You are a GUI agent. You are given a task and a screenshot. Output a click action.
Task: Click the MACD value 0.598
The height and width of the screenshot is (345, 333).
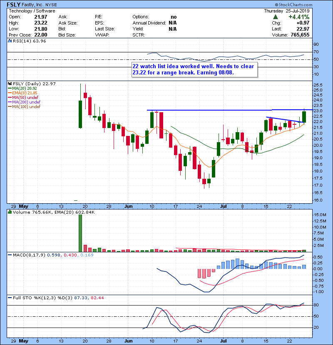point(54,255)
